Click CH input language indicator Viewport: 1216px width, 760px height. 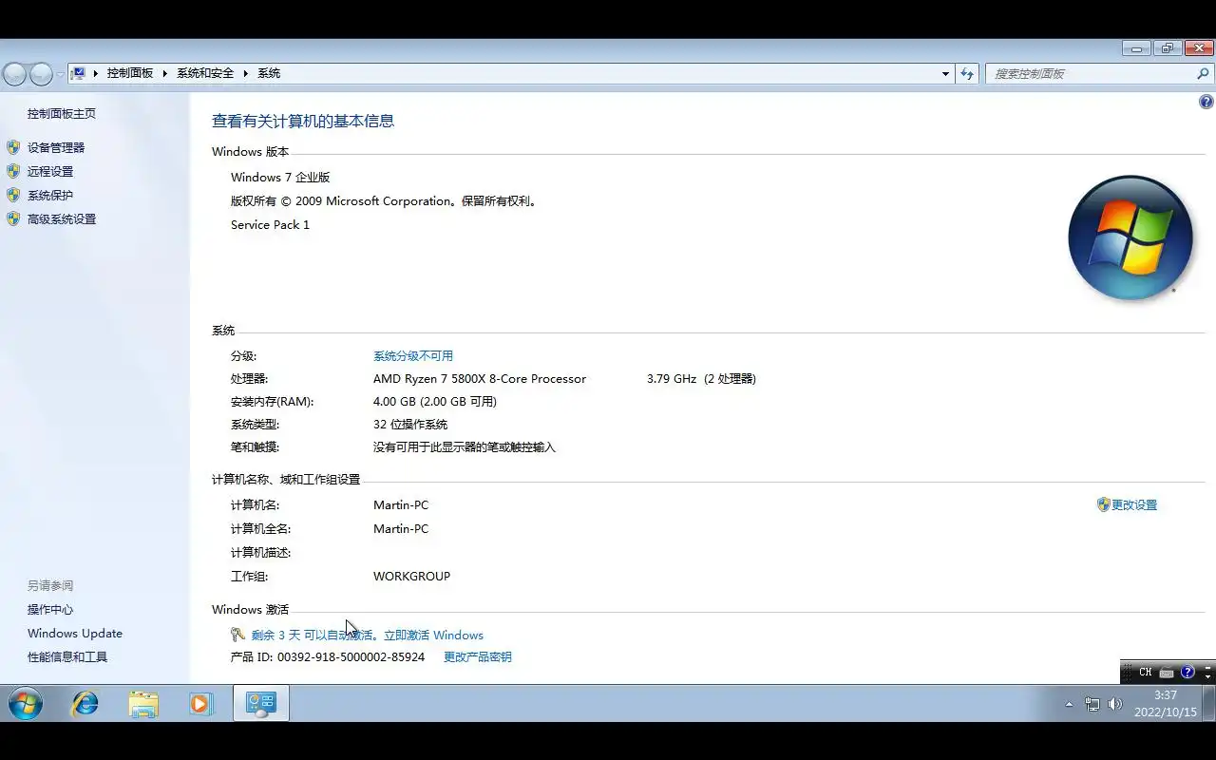(x=1146, y=672)
